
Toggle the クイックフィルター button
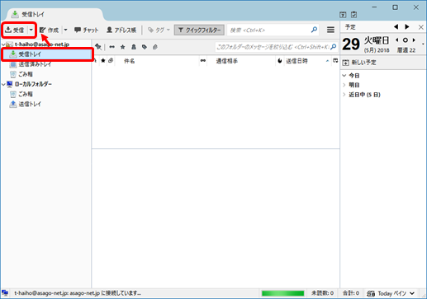(x=199, y=30)
